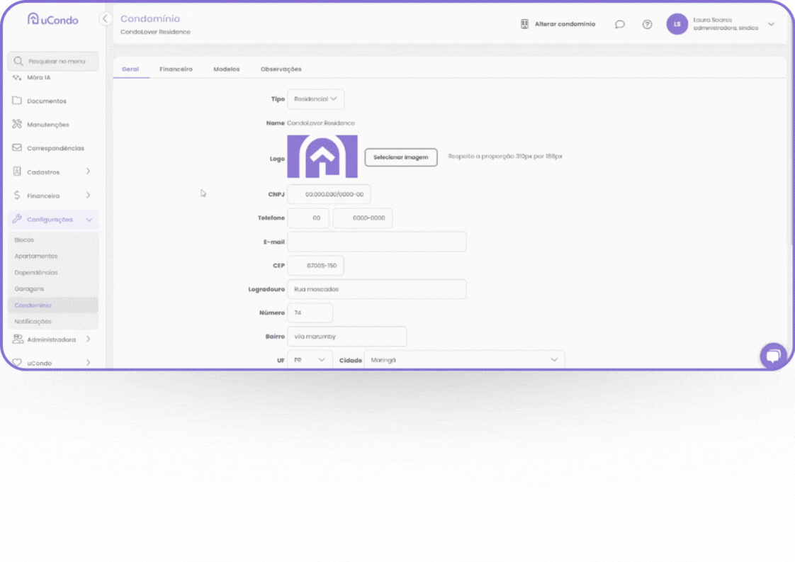The image size is (795, 562).
Task: Click the LS user avatar
Action: pyautogui.click(x=677, y=24)
